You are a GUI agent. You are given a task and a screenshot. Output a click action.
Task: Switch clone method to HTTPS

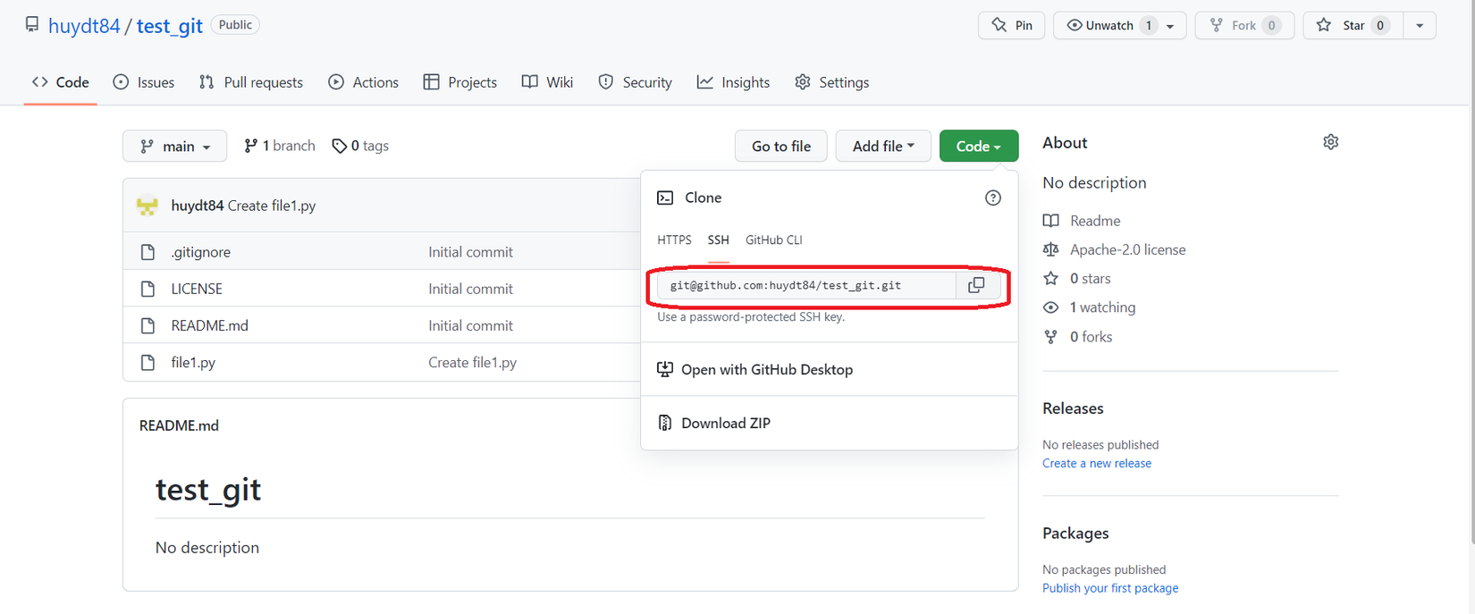tap(674, 240)
